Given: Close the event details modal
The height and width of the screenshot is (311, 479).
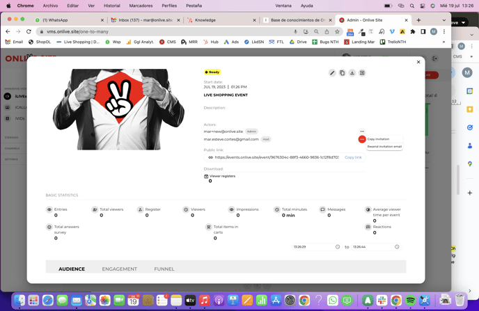Looking at the screenshot, I should [418, 62].
